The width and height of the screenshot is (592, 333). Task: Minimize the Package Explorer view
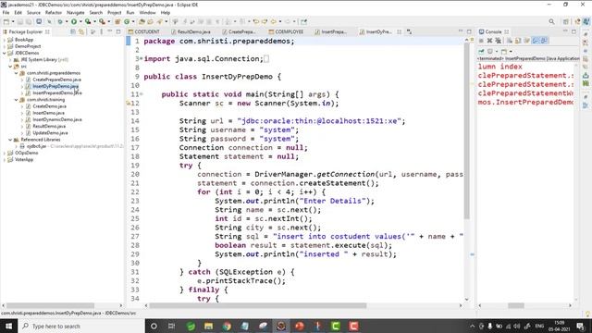click(110, 31)
